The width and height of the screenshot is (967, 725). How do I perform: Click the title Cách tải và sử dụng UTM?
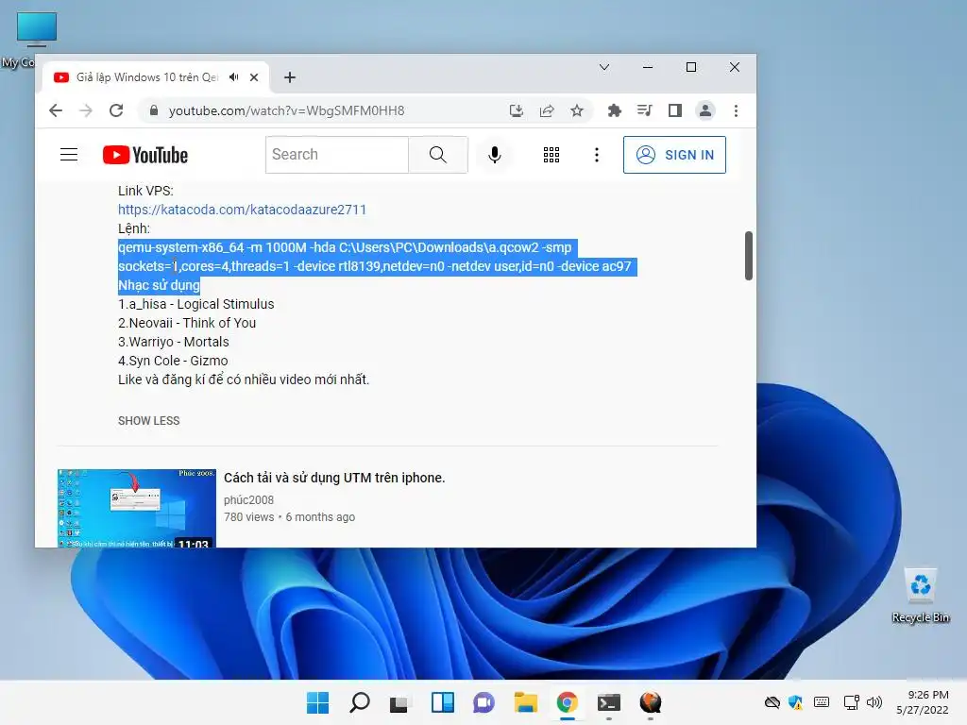click(x=334, y=478)
